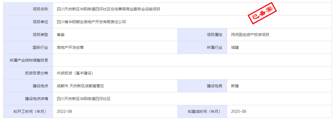Select 内资投资（基本建设） value text
Image resolution: width=335 pixels, height=121 pixels.
[x=75, y=73]
